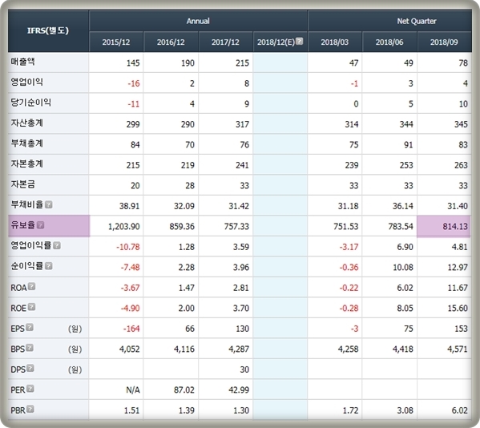Click the -164 EPS value
The height and width of the screenshot is (428, 480).
point(131,329)
